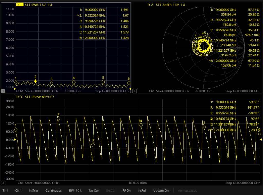The image size is (263, 195).
Task: Activate window 1 number box
Action: (x=3, y=91)
